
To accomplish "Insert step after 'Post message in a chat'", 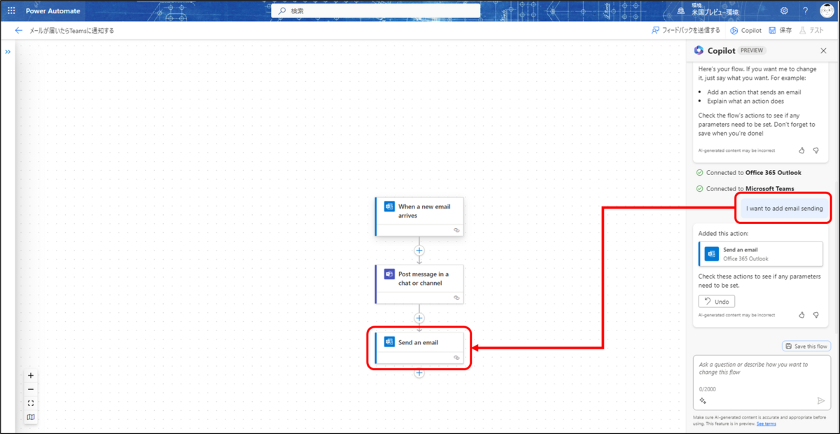I will pos(419,318).
